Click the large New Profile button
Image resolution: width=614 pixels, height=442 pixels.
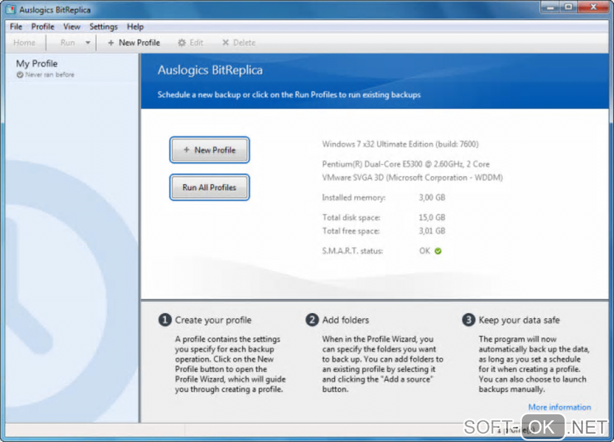click(x=209, y=150)
